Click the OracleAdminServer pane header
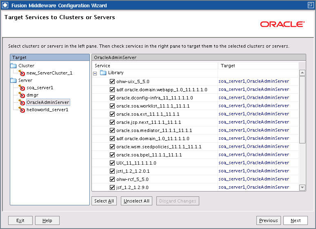Screen dimensions: 316x229 click(199, 57)
